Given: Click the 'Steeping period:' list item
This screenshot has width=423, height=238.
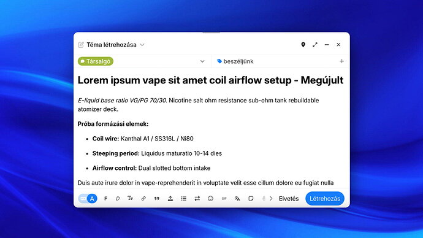Looking at the screenshot, I should click(x=157, y=153).
